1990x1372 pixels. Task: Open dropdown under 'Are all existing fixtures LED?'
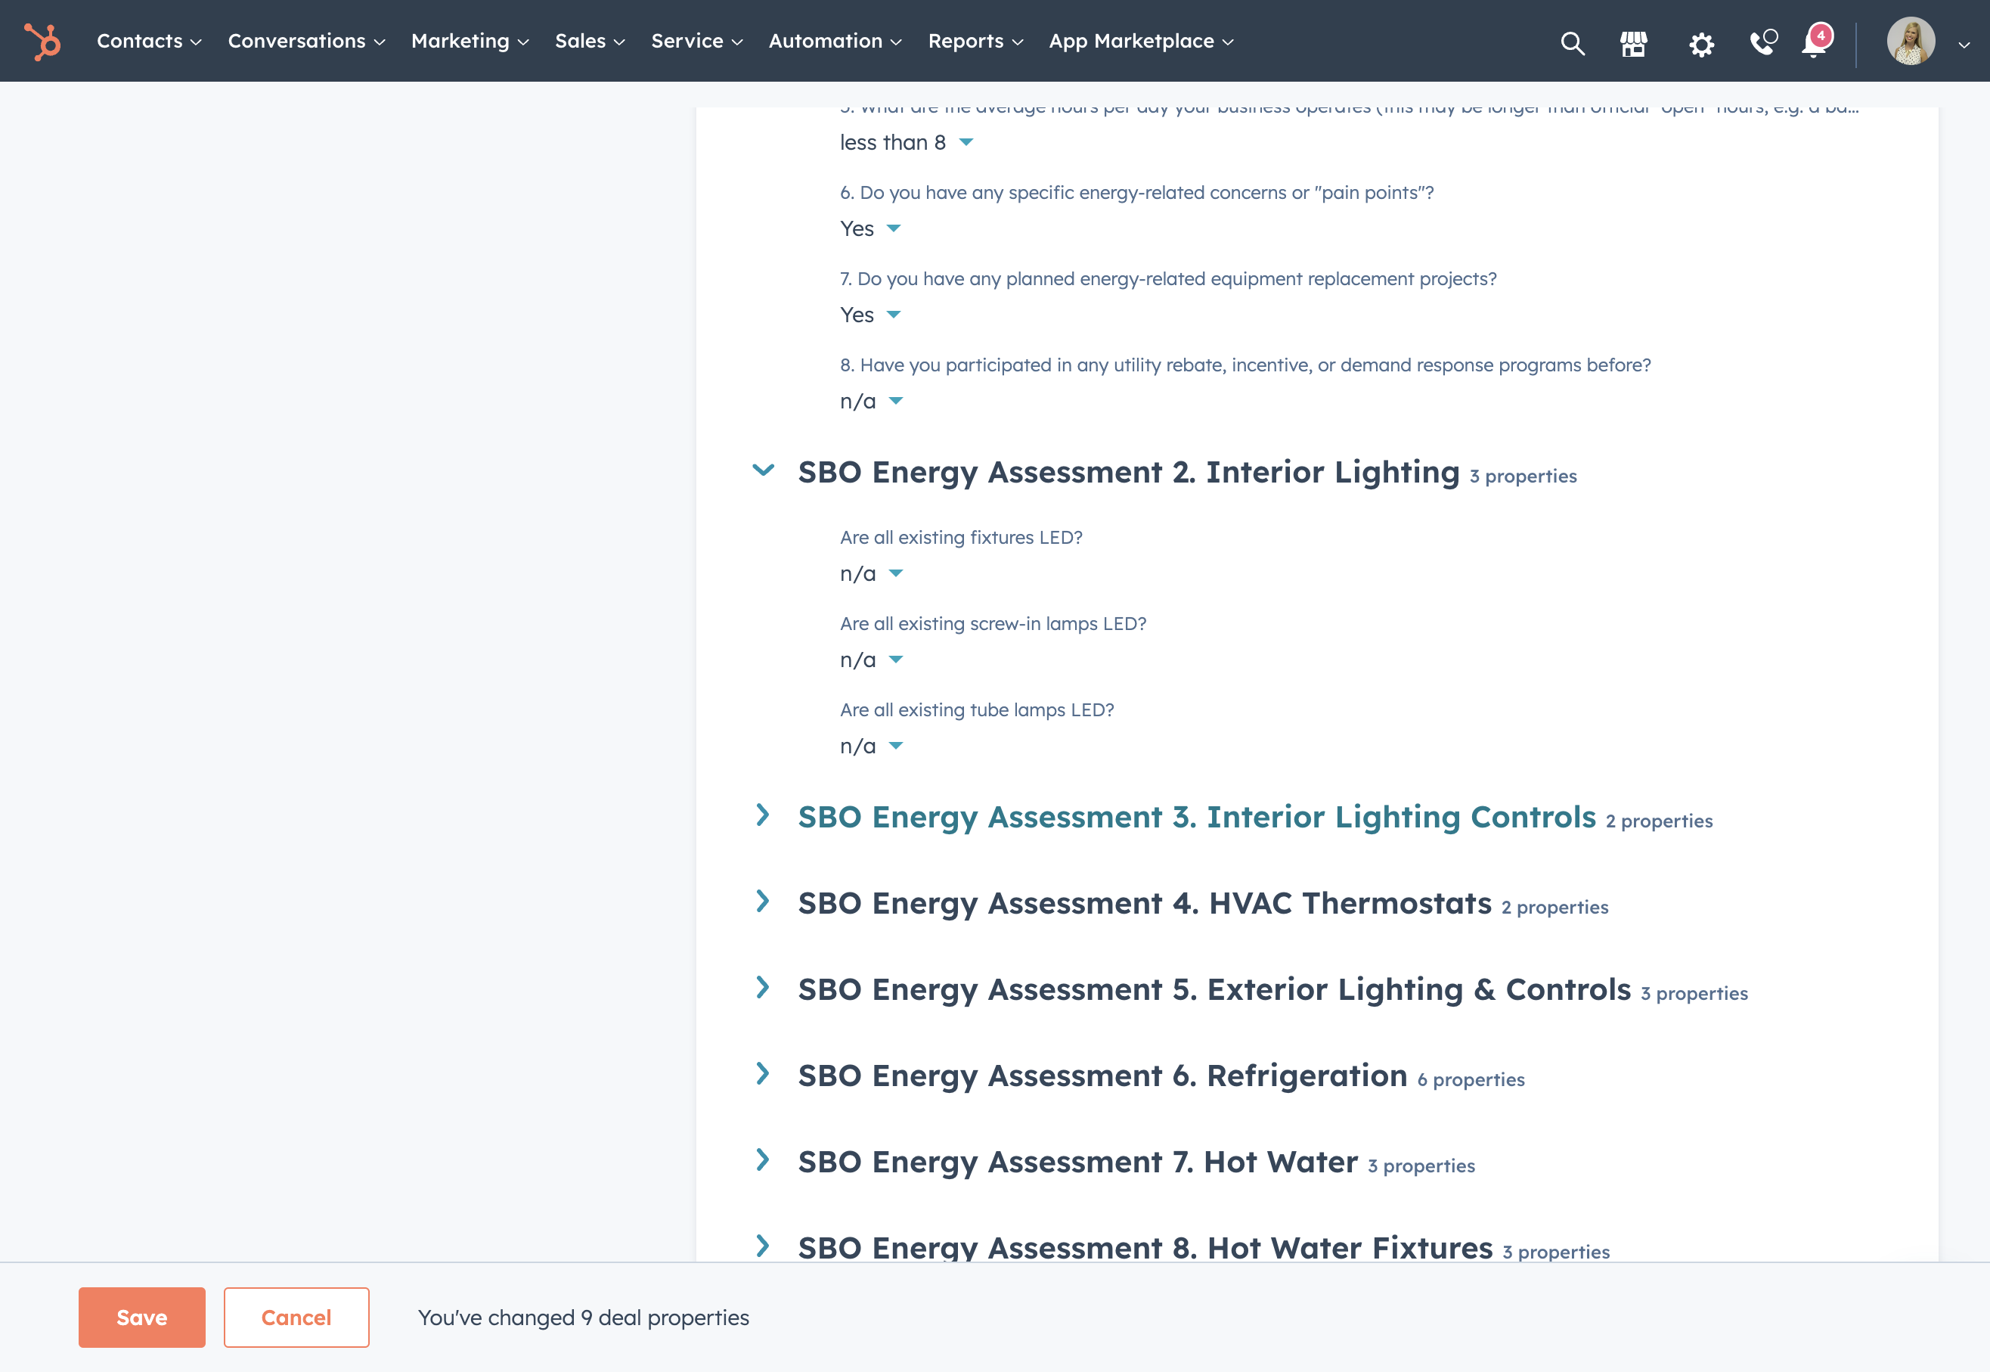871,573
